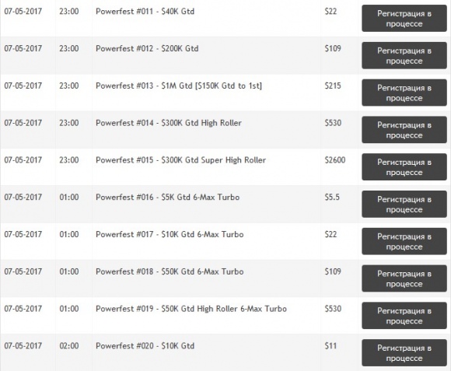Click registration button for Powerfest #017
Image resolution: width=451 pixels, height=371 pixels.
(404, 241)
